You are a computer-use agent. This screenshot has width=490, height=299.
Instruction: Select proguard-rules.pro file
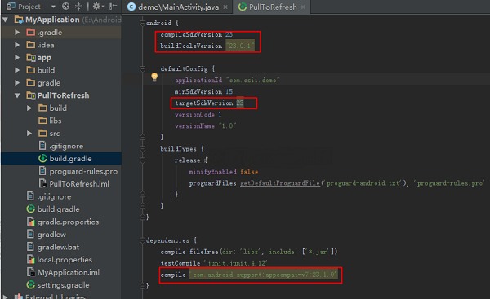point(83,171)
